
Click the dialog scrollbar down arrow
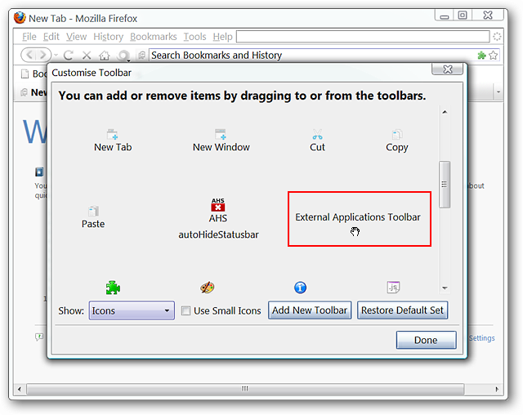[445, 288]
